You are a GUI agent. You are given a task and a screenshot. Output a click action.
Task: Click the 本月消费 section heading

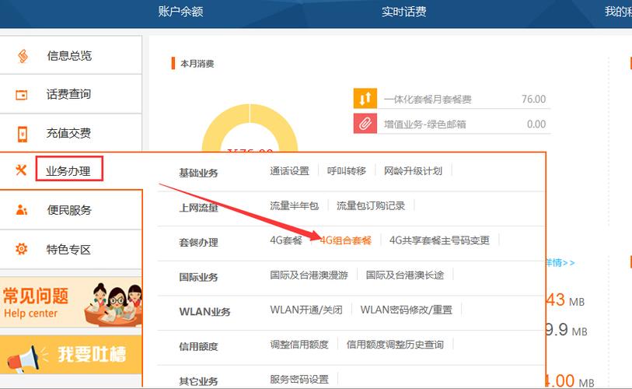point(197,64)
